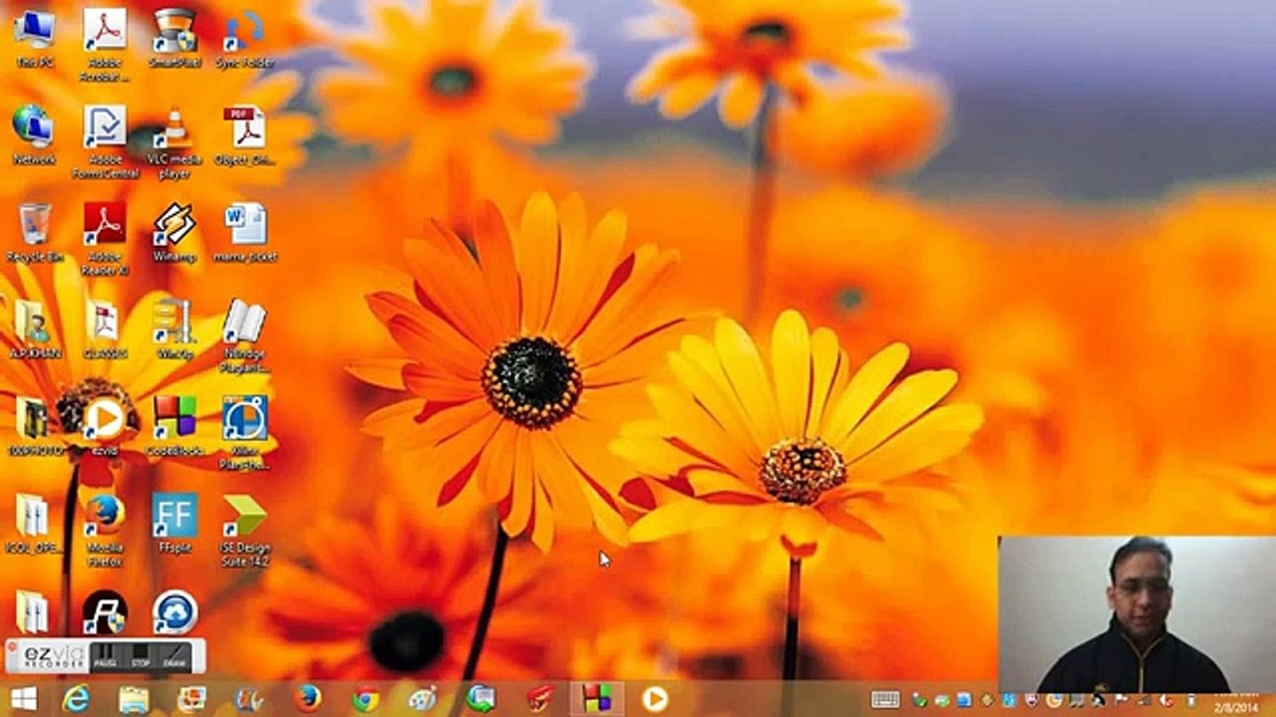The image size is (1276, 717).
Task: Open the Nitridge Plagiarism book icon
Action: [x=244, y=336]
